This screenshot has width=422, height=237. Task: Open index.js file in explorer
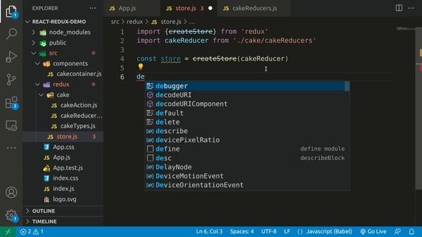[63, 189]
